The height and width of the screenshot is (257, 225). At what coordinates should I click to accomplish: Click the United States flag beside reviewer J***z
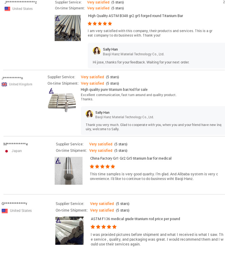pyautogui.click(x=7, y=9)
